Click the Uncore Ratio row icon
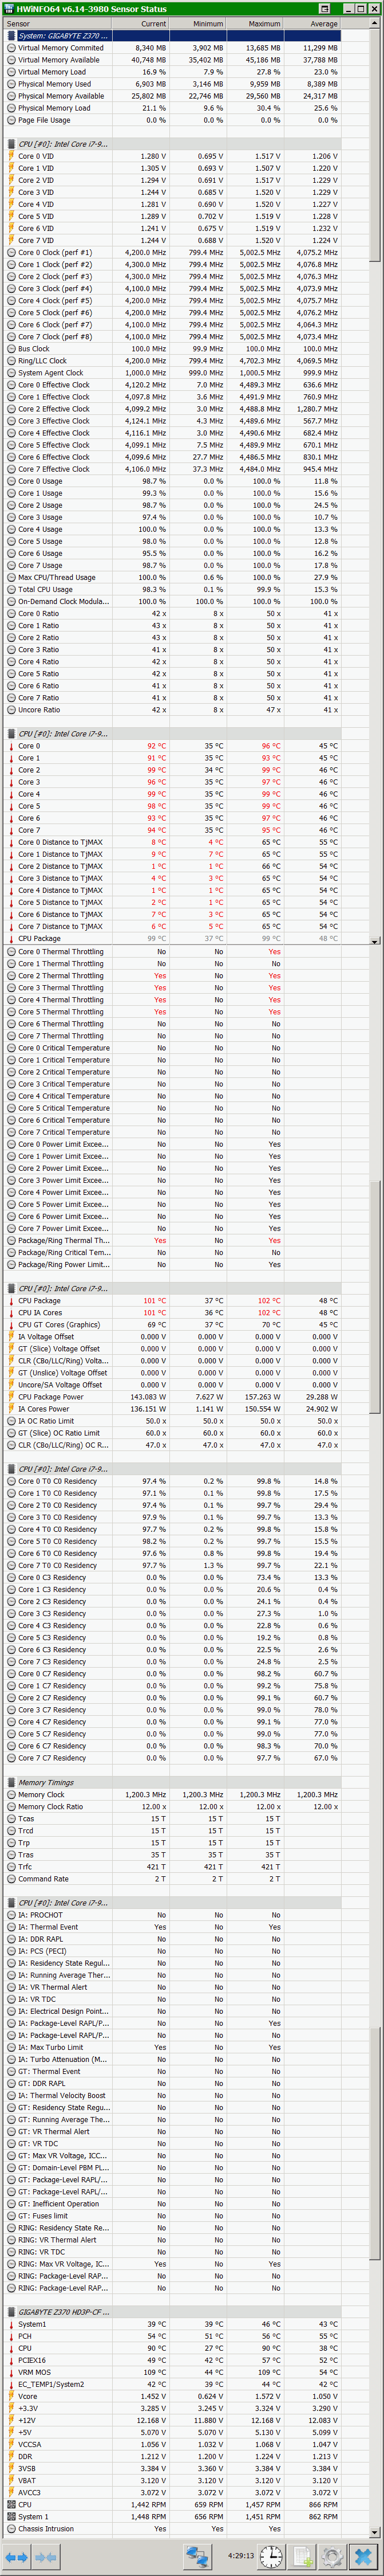The width and height of the screenshot is (384, 2576). click(11, 710)
